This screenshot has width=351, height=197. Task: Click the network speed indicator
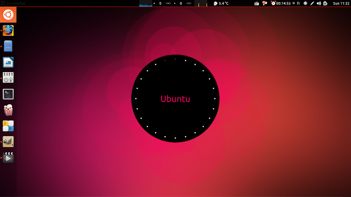(x=172, y=4)
